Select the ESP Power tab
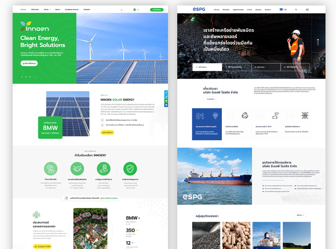 [207, 67]
